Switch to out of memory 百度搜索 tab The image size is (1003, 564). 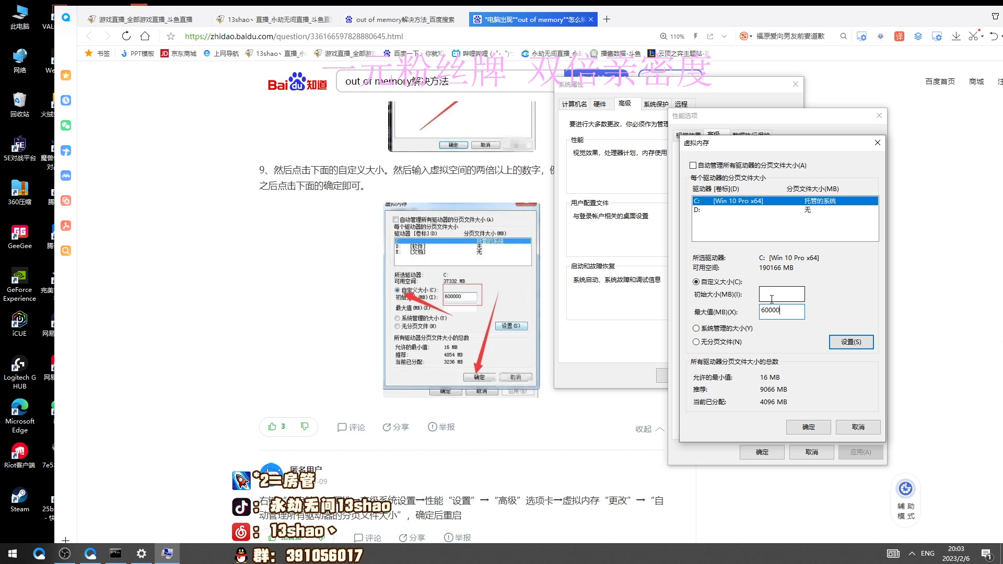pyautogui.click(x=400, y=19)
